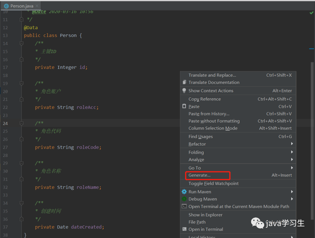This screenshot has height=238, width=315.
Task: Open the Go To submenu
Action: tap(238, 168)
